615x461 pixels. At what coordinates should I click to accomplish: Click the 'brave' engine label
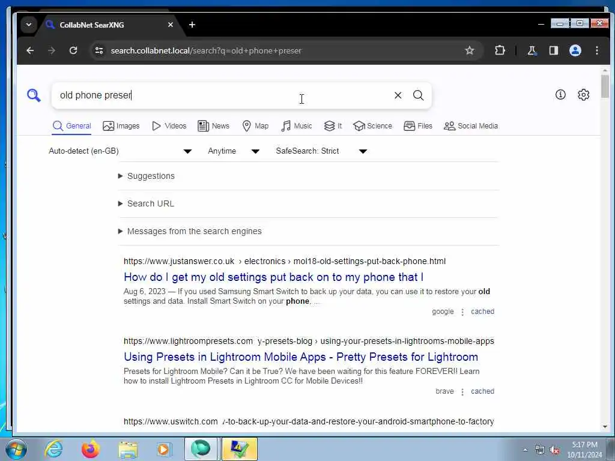[x=444, y=391]
